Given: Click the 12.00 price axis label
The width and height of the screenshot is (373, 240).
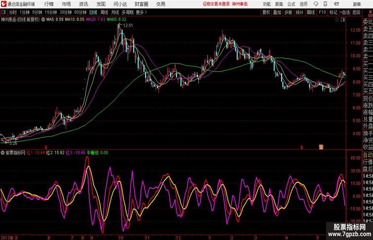Looking at the screenshot, I should pyautogui.click(x=355, y=30).
